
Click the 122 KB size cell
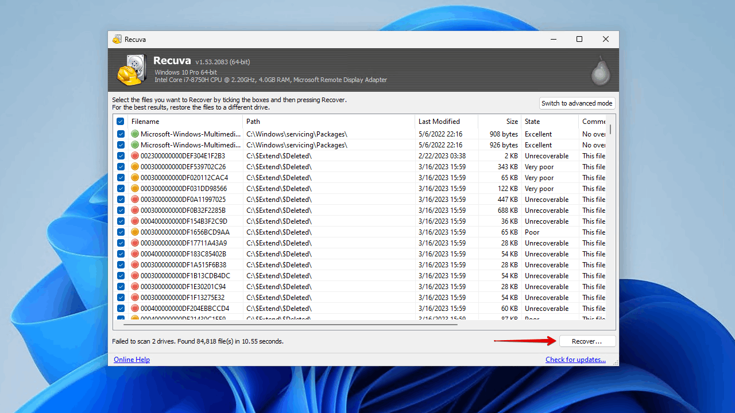pos(508,189)
